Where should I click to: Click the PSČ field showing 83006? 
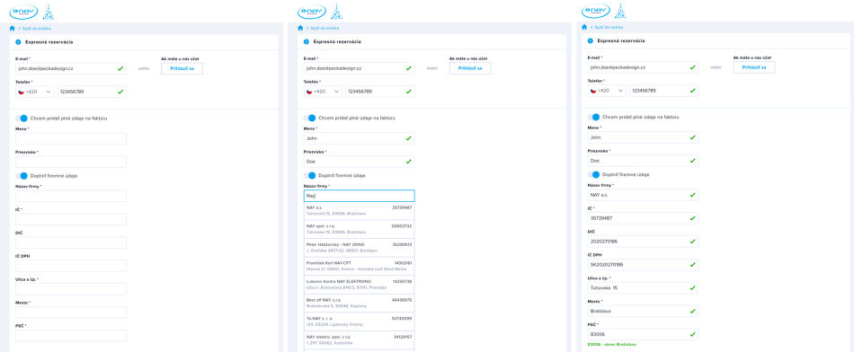coord(643,334)
